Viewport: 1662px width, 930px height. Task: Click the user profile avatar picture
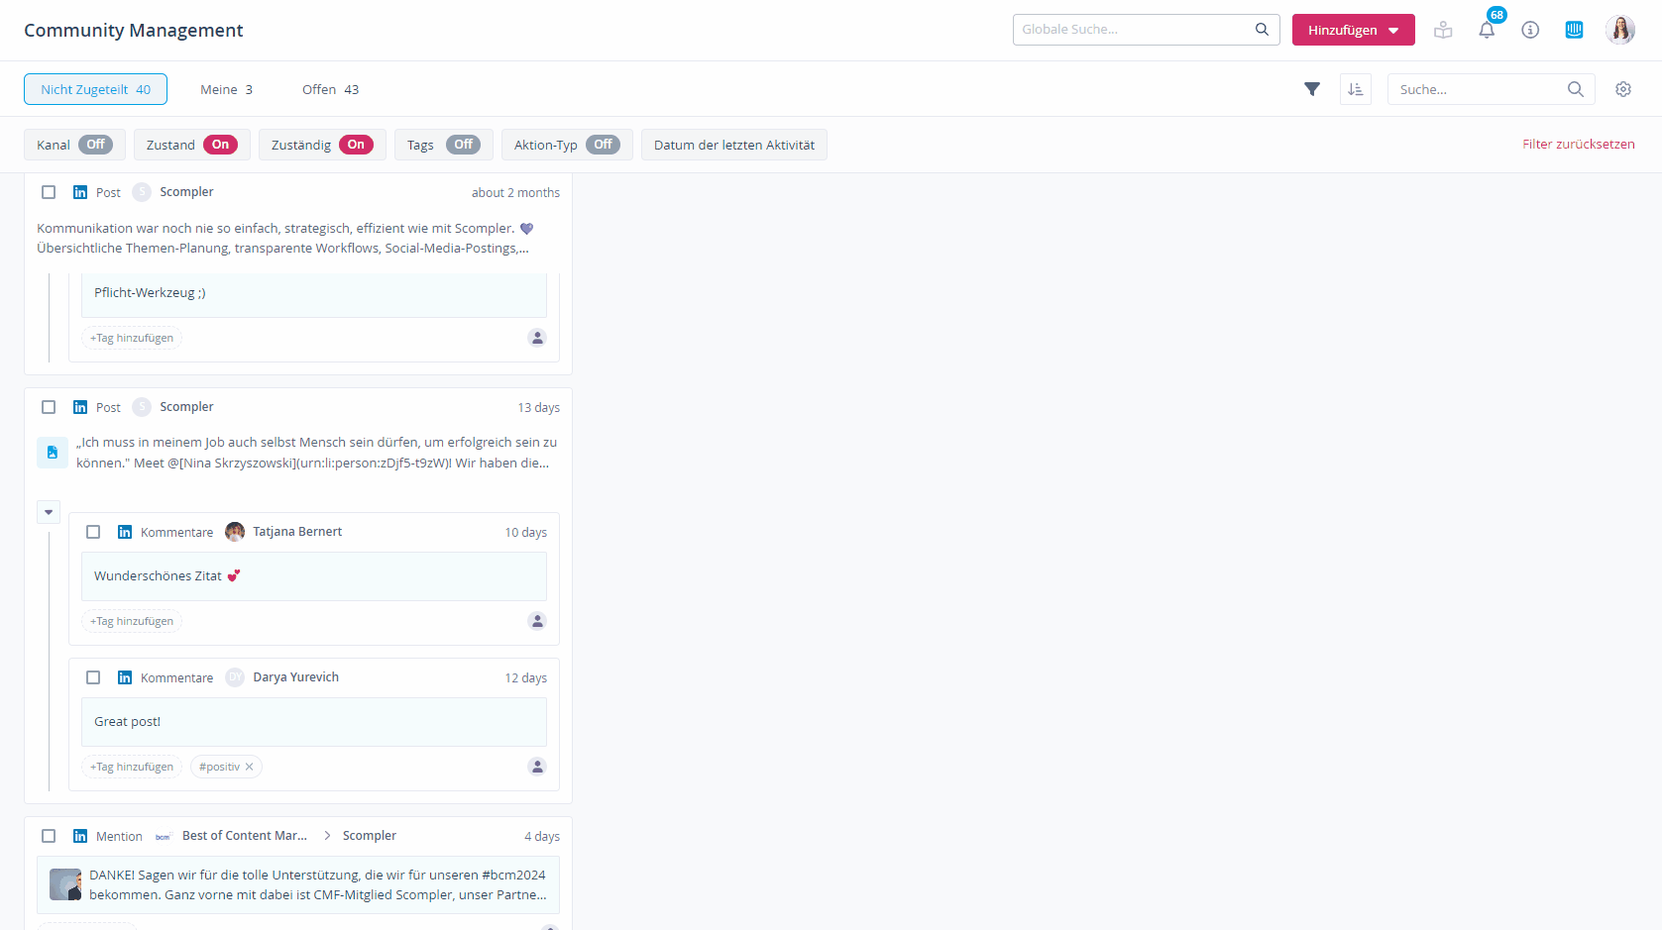[1620, 30]
